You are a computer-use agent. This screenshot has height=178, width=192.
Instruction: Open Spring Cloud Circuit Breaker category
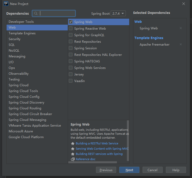[37, 114]
